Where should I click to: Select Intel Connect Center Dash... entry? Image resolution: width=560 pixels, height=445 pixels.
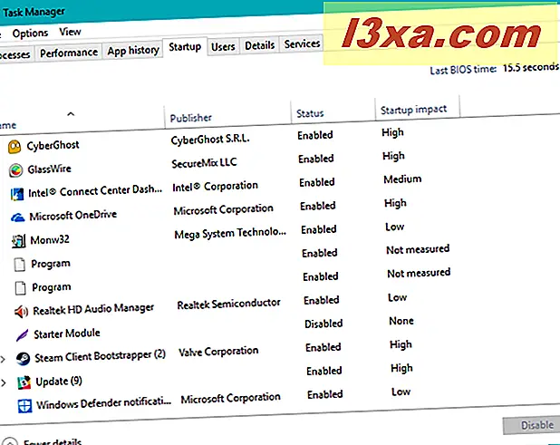(x=95, y=191)
